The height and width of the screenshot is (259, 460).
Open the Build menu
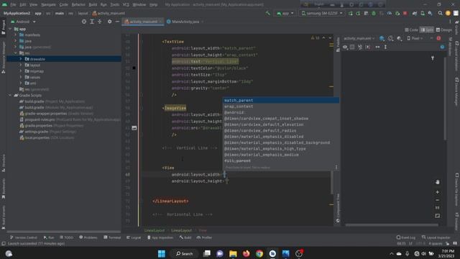pyautogui.click(x=93, y=5)
